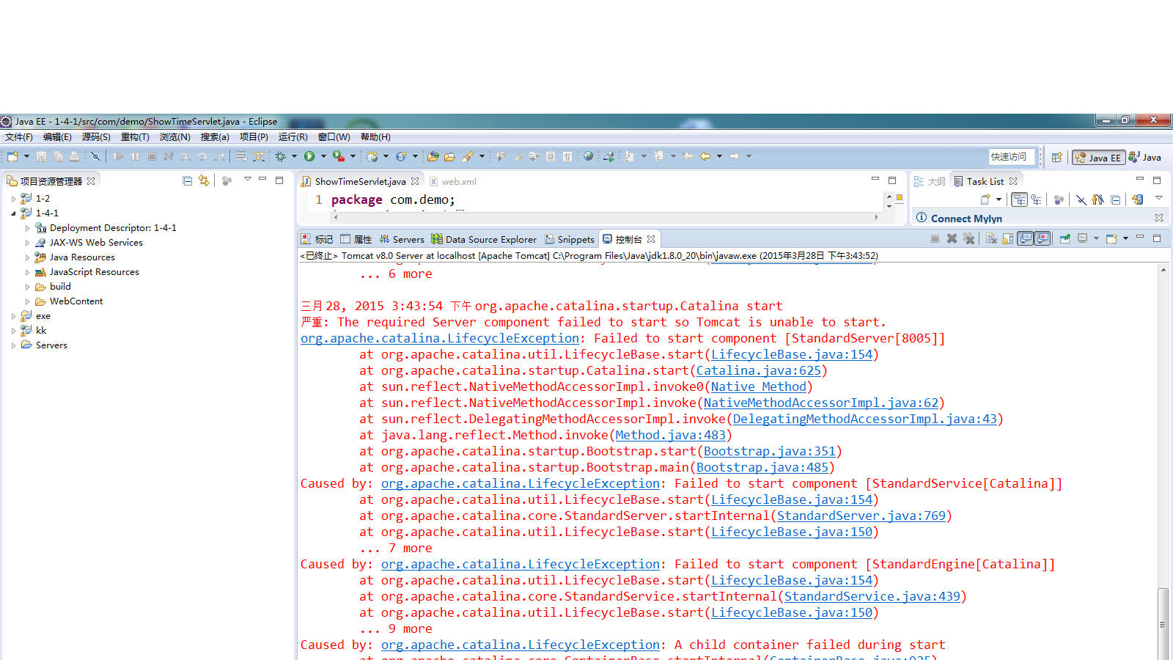Open the Catalina.java:625 stack trace link
The height and width of the screenshot is (660, 1173).
[x=759, y=370]
